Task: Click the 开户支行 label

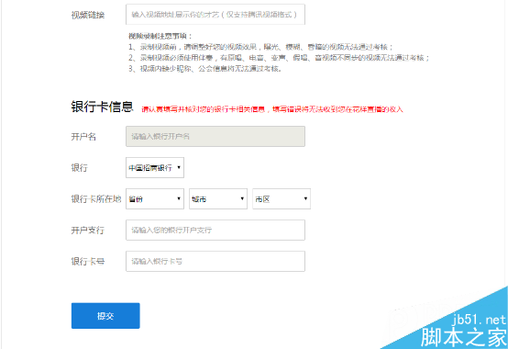Action: 88,231
